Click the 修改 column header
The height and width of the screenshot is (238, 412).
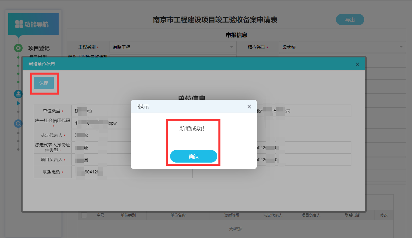(x=384, y=215)
